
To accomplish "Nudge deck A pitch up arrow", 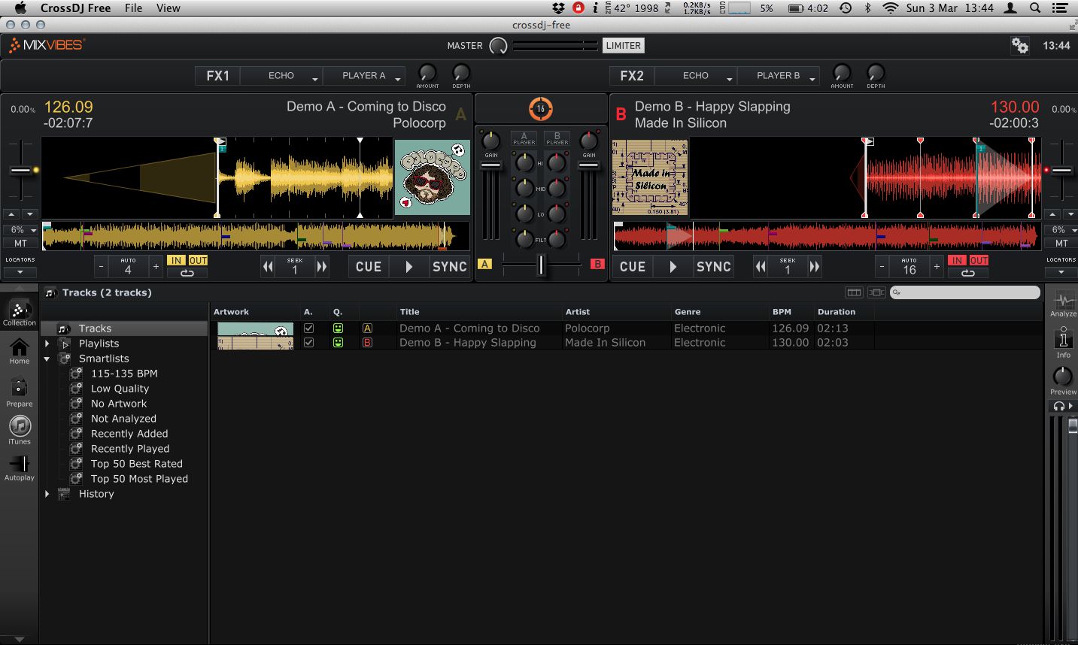I will [11, 213].
